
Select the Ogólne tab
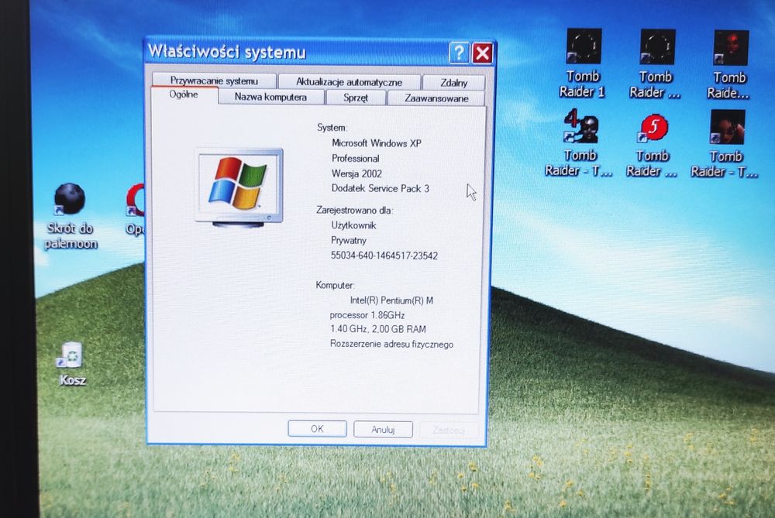click(184, 94)
